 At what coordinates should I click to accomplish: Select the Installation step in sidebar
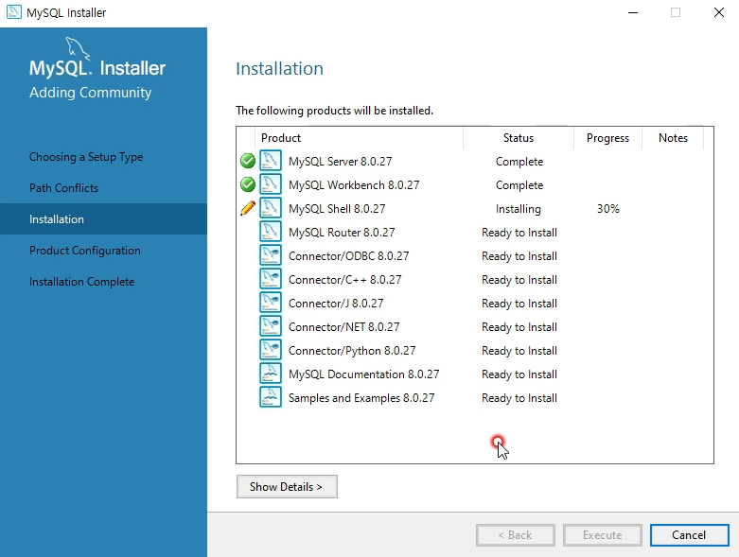pos(104,219)
